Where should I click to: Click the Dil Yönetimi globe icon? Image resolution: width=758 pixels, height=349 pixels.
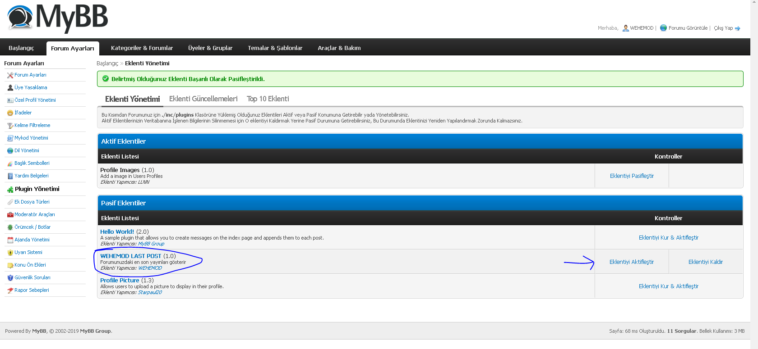click(10, 151)
